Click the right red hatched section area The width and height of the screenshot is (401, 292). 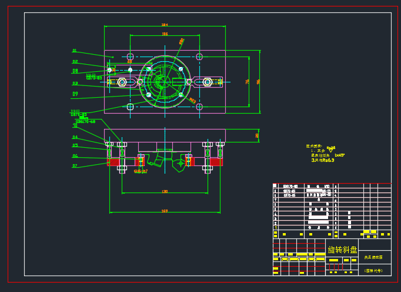pyautogui.click(x=216, y=162)
